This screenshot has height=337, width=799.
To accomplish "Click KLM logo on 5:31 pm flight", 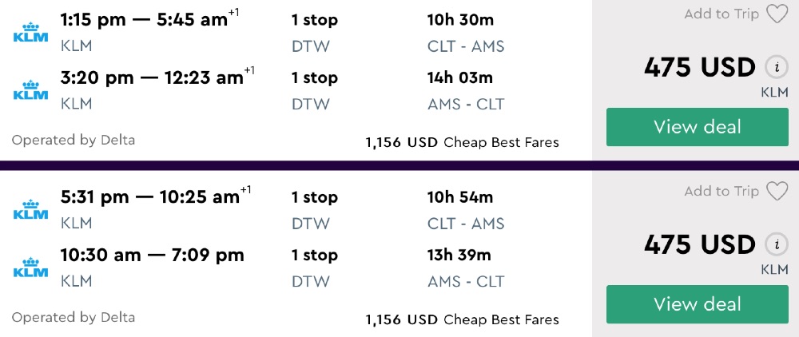I will coord(30,209).
